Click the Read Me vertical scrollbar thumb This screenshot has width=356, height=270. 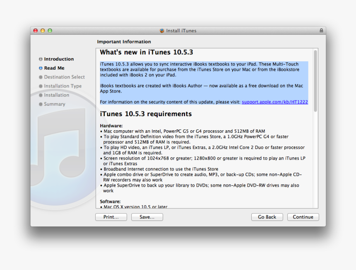(315, 81)
